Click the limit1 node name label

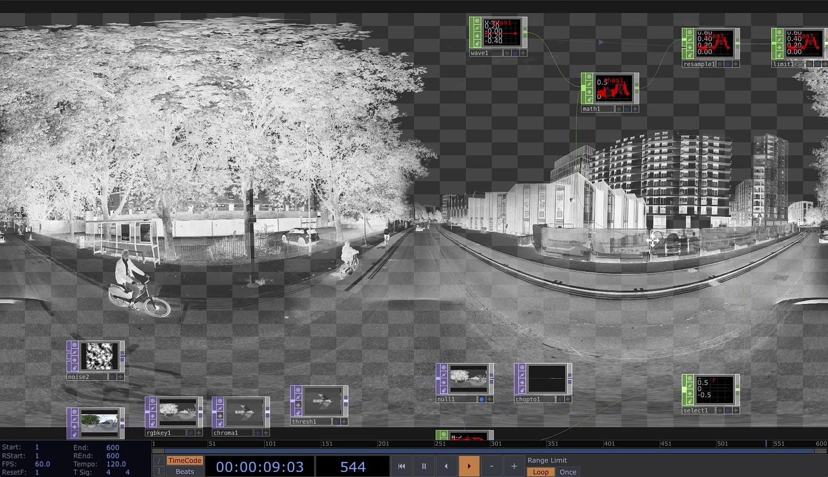pyautogui.click(x=788, y=64)
